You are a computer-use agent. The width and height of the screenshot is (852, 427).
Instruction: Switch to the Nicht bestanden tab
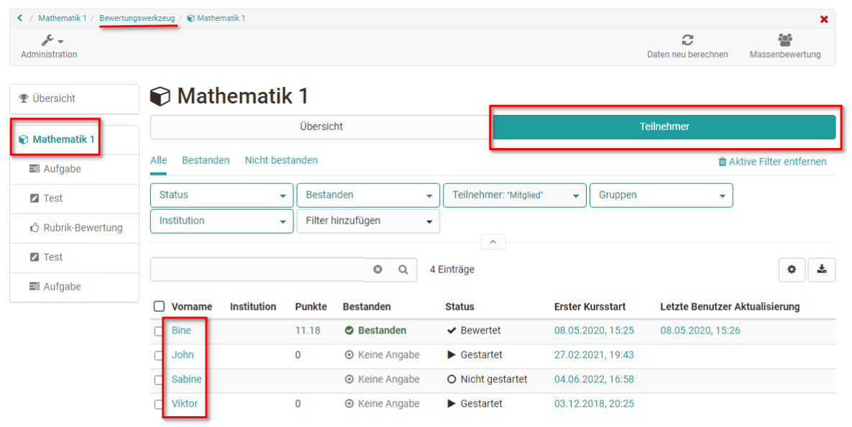tap(281, 160)
